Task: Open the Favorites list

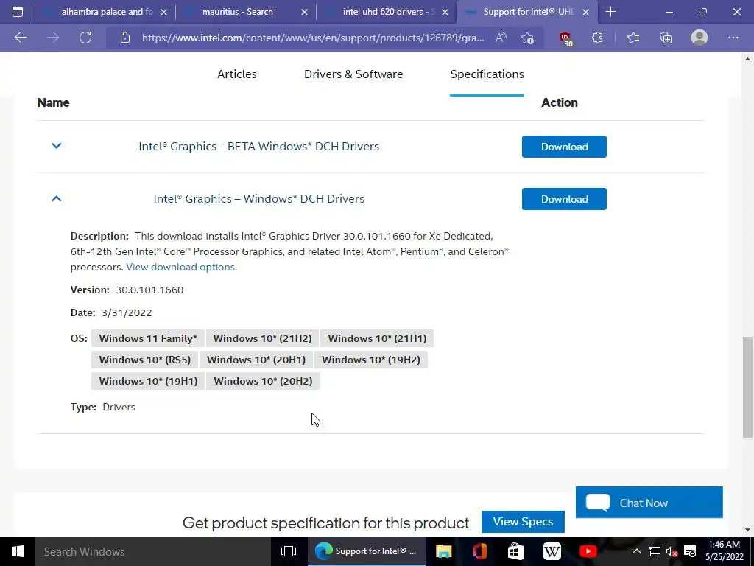Action: (x=633, y=38)
